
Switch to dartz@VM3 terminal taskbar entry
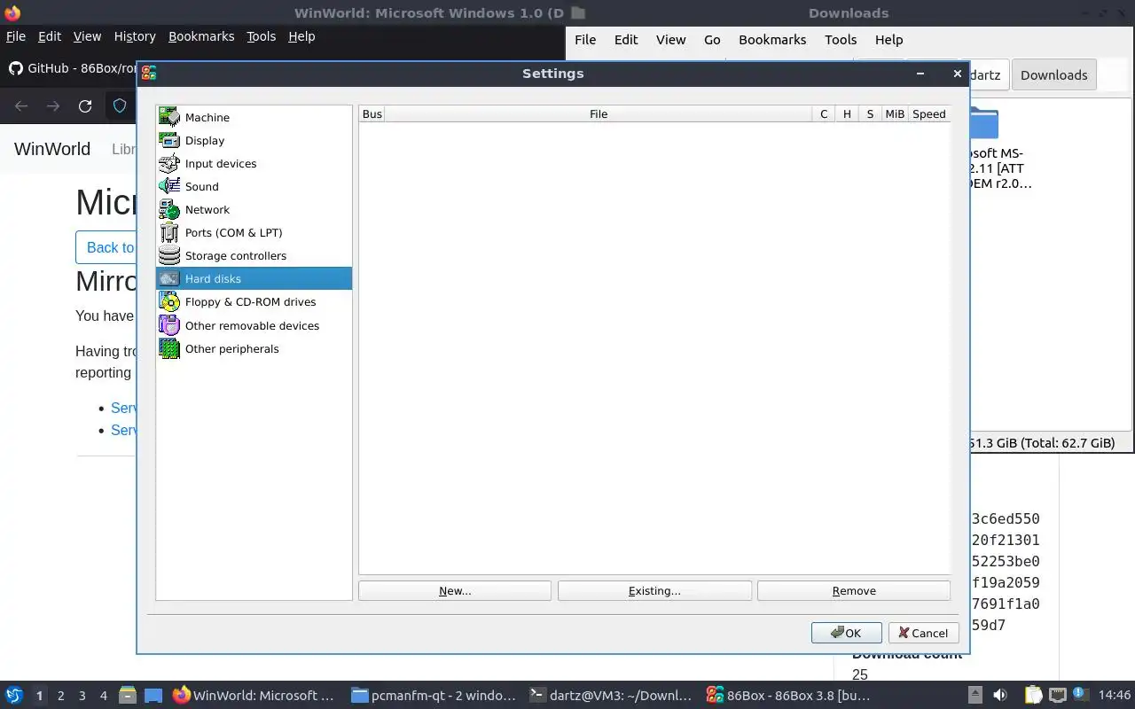[610, 696]
